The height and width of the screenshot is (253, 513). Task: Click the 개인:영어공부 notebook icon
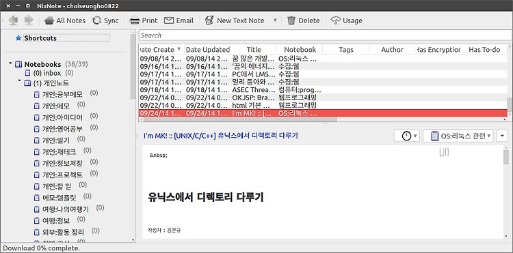click(x=37, y=129)
